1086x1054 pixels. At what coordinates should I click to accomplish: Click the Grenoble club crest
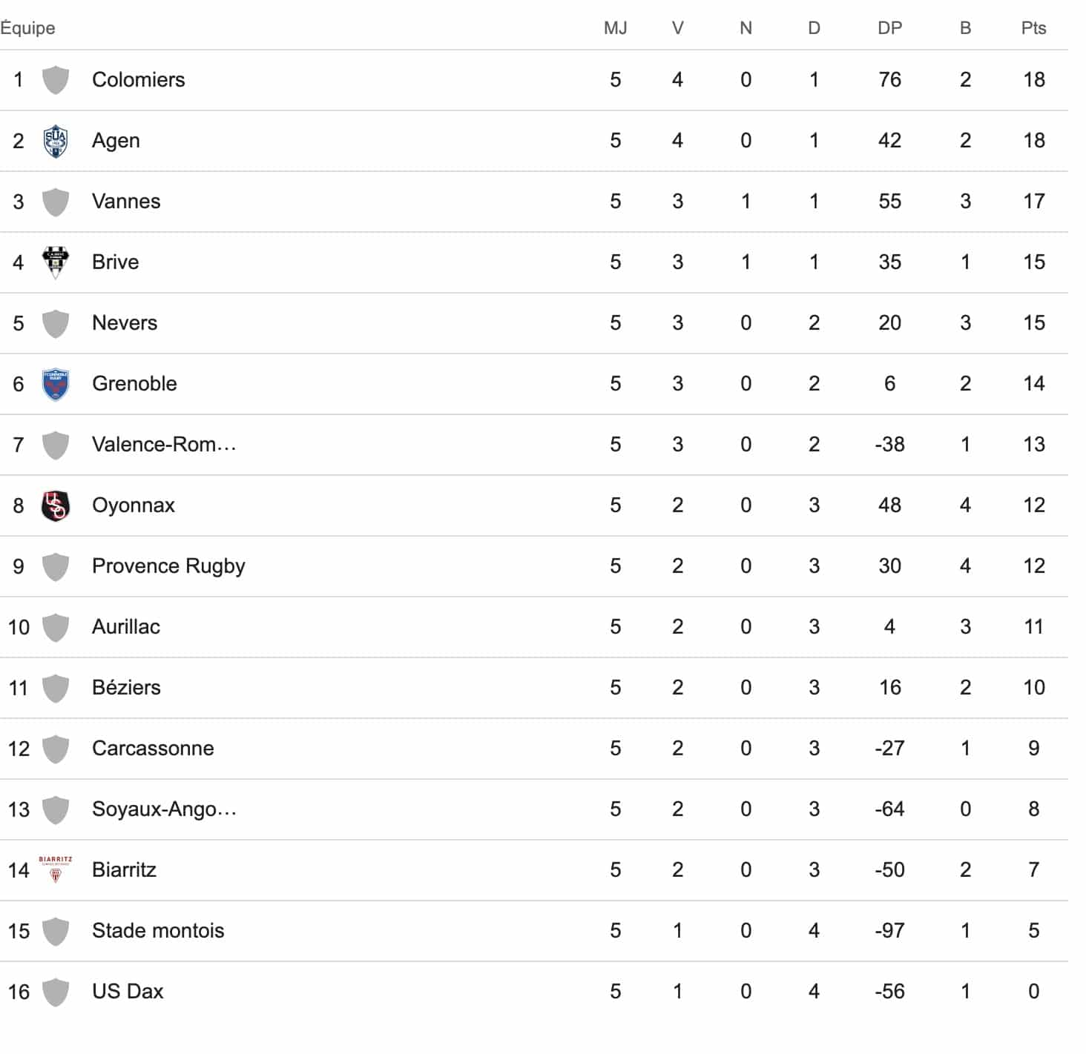point(56,384)
